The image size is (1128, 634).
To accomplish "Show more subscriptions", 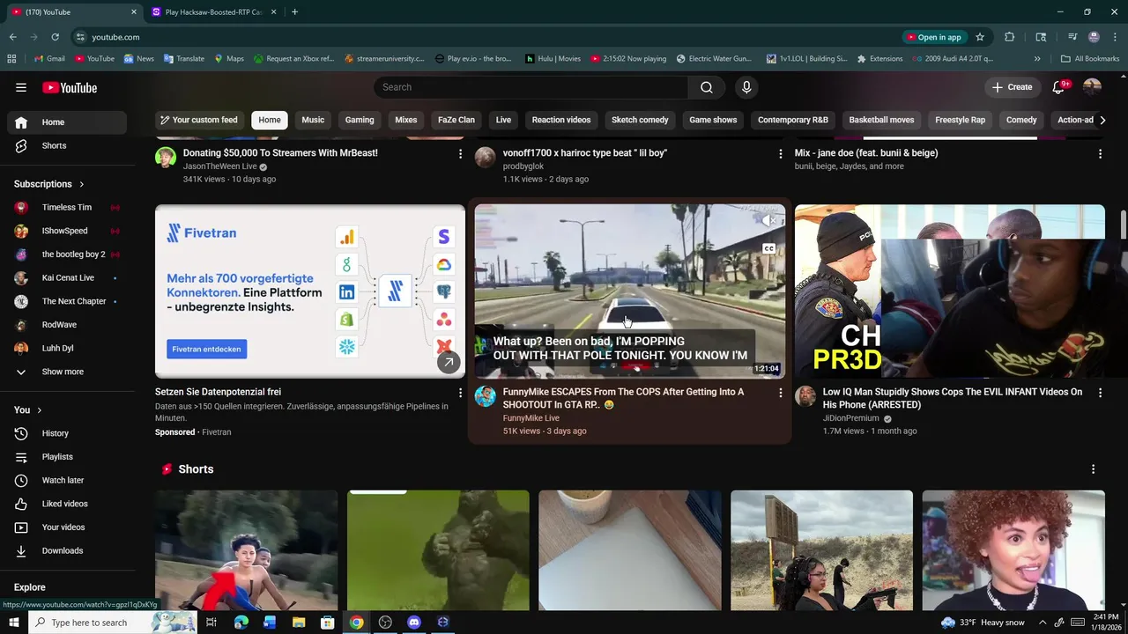I will pyautogui.click(x=67, y=372).
